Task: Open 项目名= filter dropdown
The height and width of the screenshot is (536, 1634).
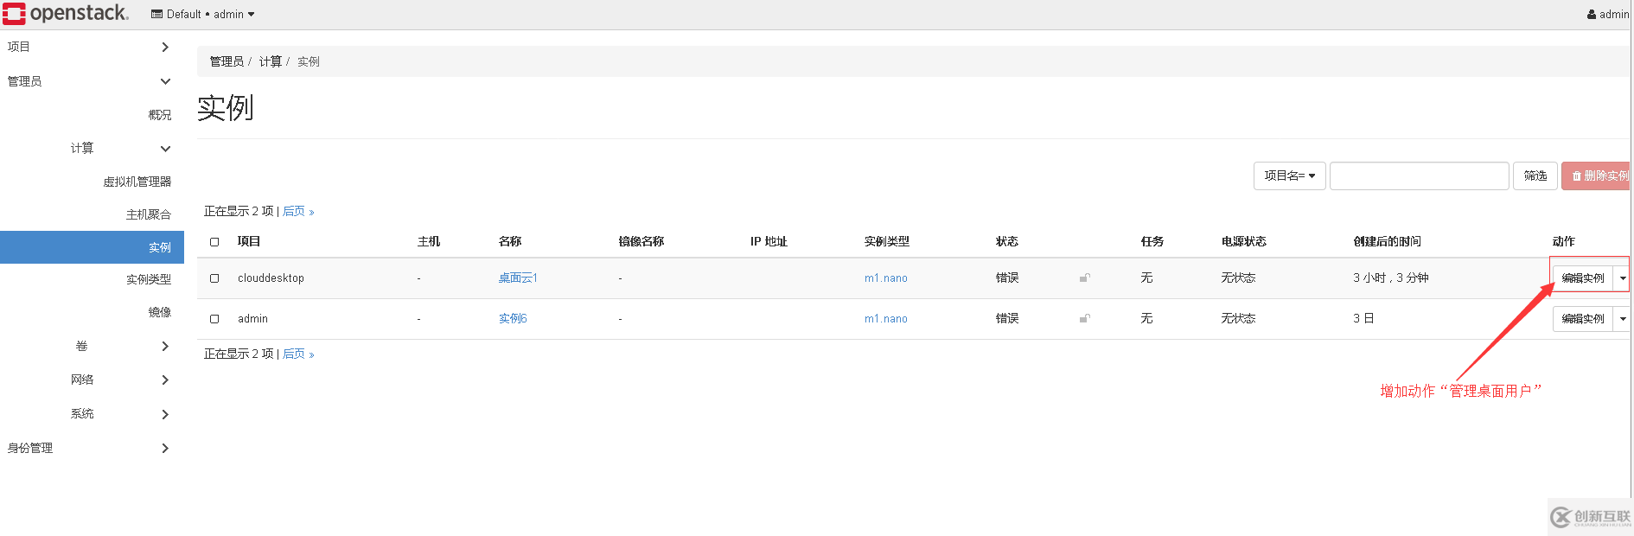Action: coord(1289,175)
